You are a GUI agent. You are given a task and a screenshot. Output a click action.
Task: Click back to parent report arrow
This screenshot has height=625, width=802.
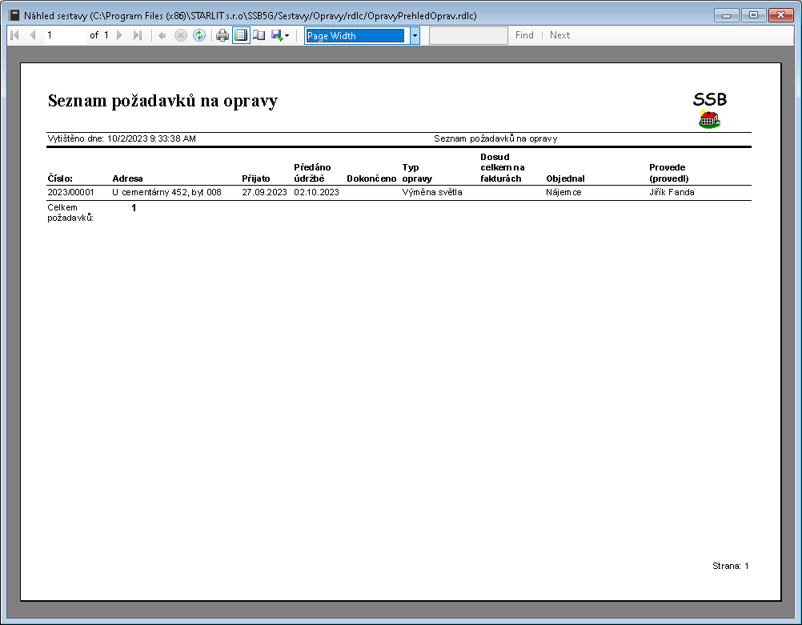(162, 35)
